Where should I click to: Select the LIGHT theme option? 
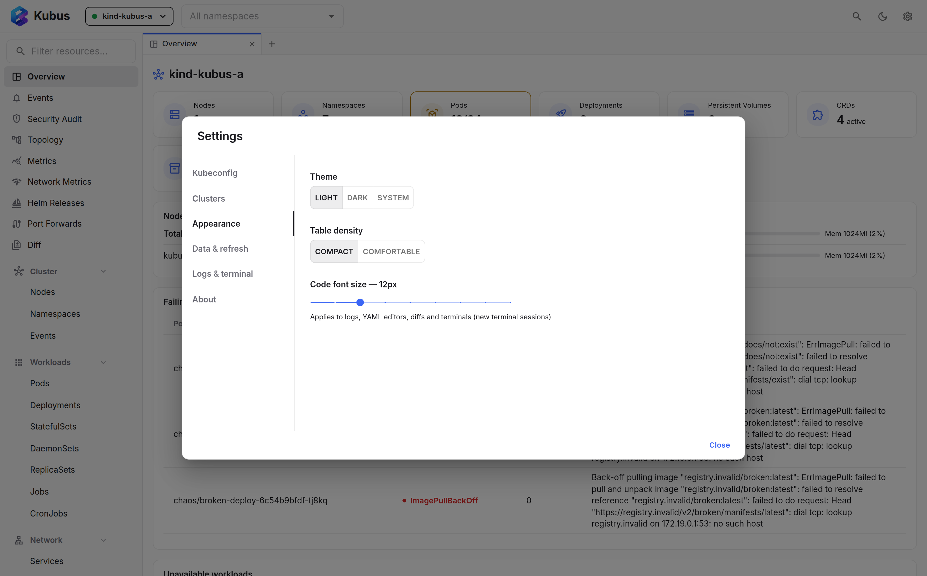click(326, 198)
